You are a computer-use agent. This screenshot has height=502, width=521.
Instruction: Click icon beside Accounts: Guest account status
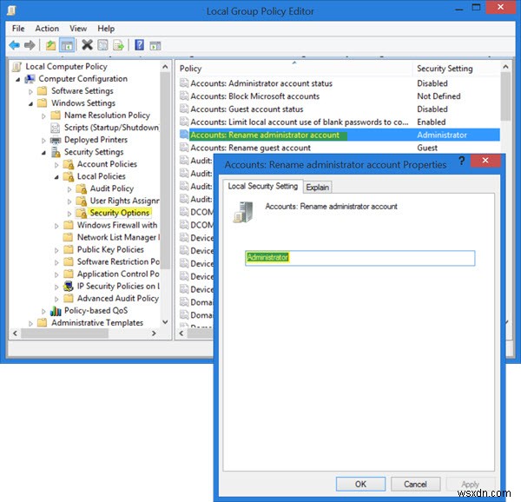pos(184,109)
